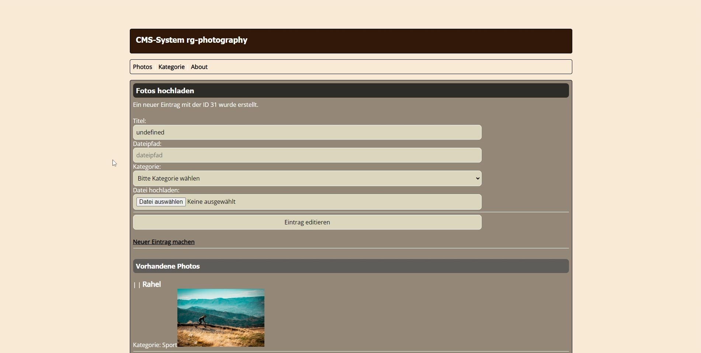Click the "Titel:" field label
Image resolution: width=701 pixels, height=353 pixels.
pos(139,121)
